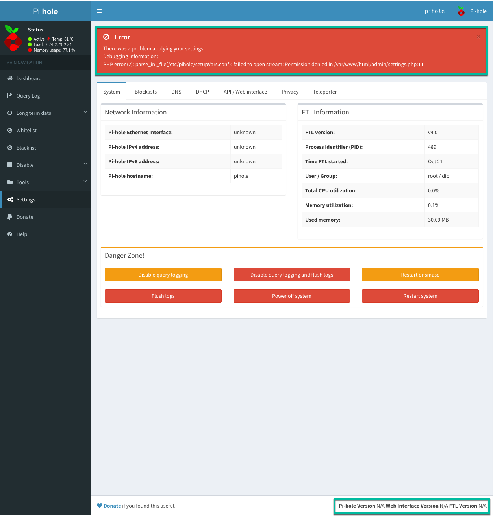The height and width of the screenshot is (517, 493).
Task: Open the Blacklist page
Action: pyautogui.click(x=46, y=148)
